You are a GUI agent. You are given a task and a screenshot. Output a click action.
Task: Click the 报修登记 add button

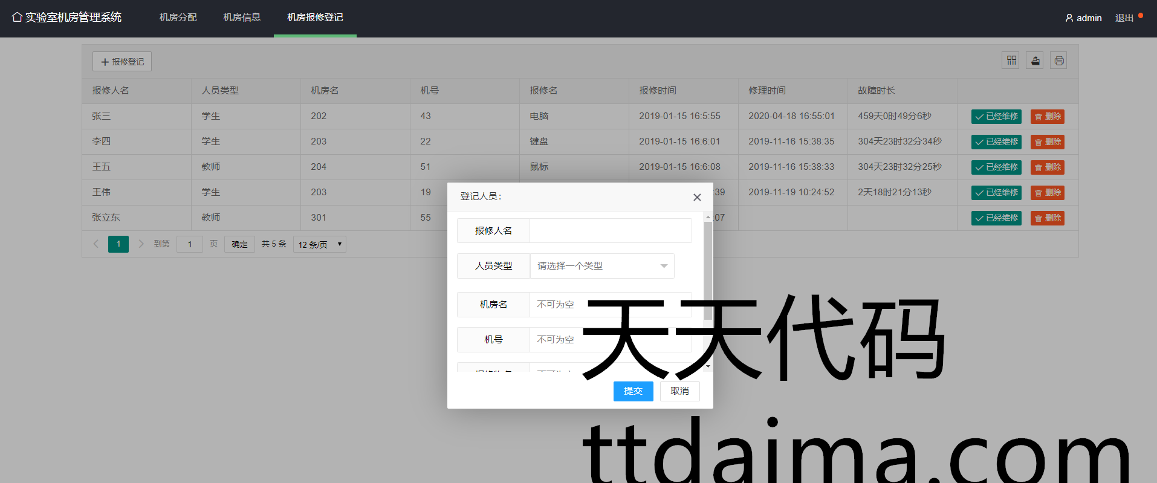coord(122,62)
